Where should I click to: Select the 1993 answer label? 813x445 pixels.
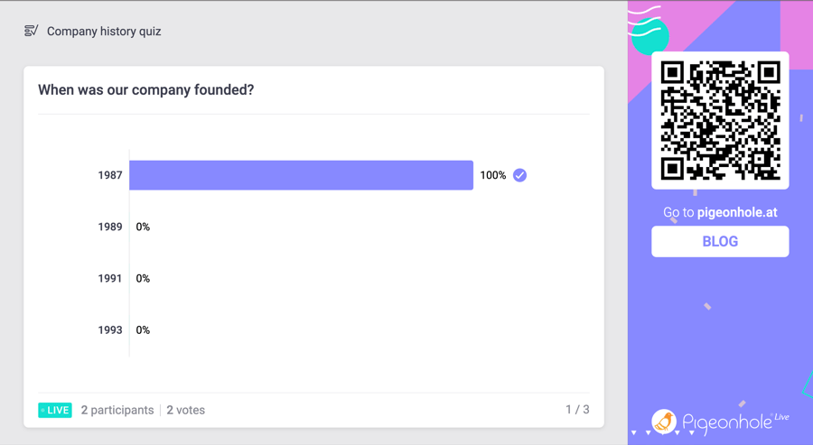[x=110, y=330]
